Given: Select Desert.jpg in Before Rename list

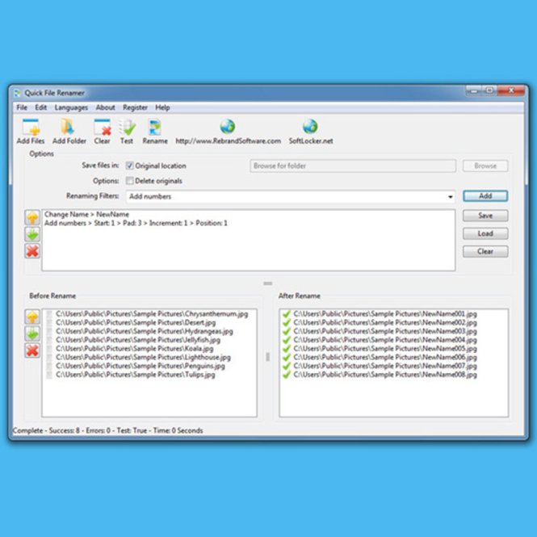Looking at the screenshot, I should pyautogui.click(x=136, y=323).
